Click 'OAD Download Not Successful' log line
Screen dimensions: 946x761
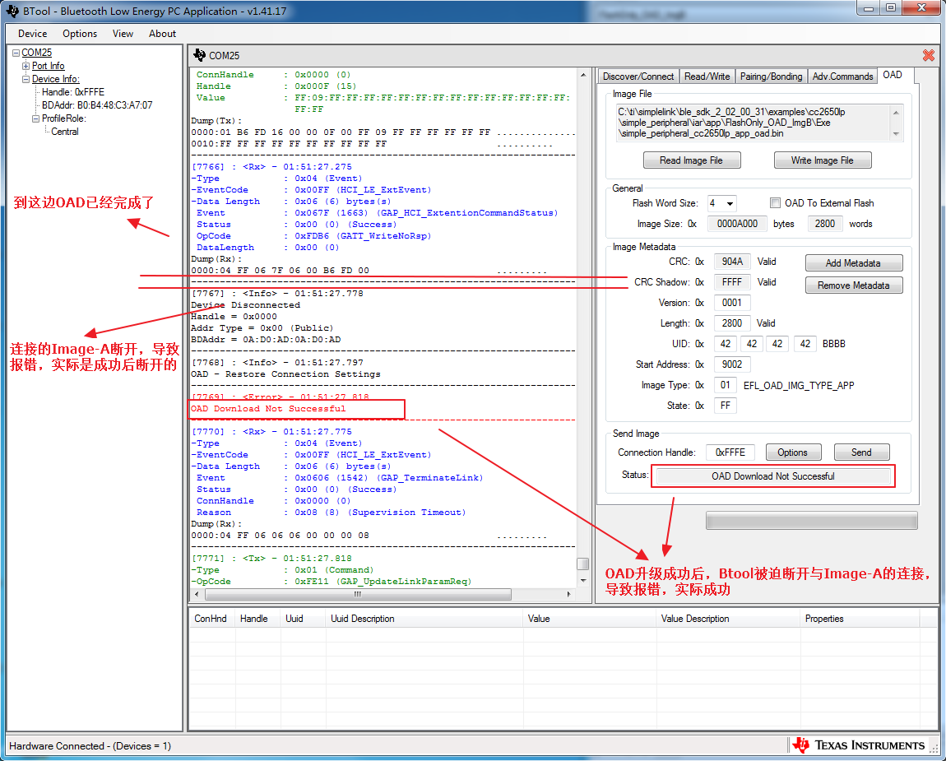pos(268,409)
